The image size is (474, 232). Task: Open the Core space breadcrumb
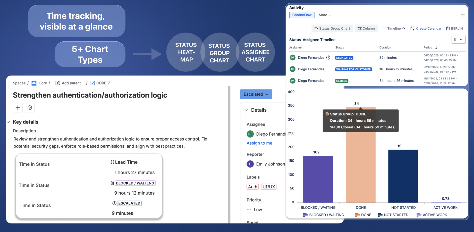(x=43, y=83)
